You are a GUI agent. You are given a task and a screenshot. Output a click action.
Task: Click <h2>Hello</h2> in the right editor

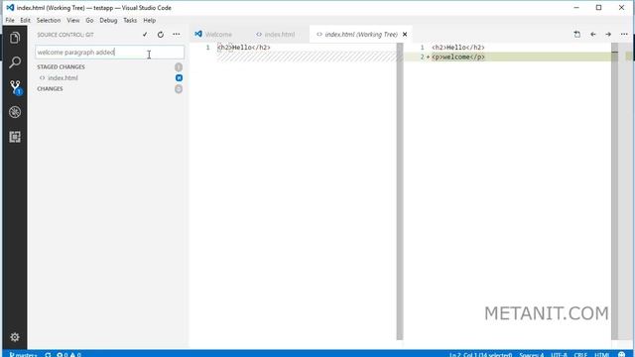coord(458,48)
